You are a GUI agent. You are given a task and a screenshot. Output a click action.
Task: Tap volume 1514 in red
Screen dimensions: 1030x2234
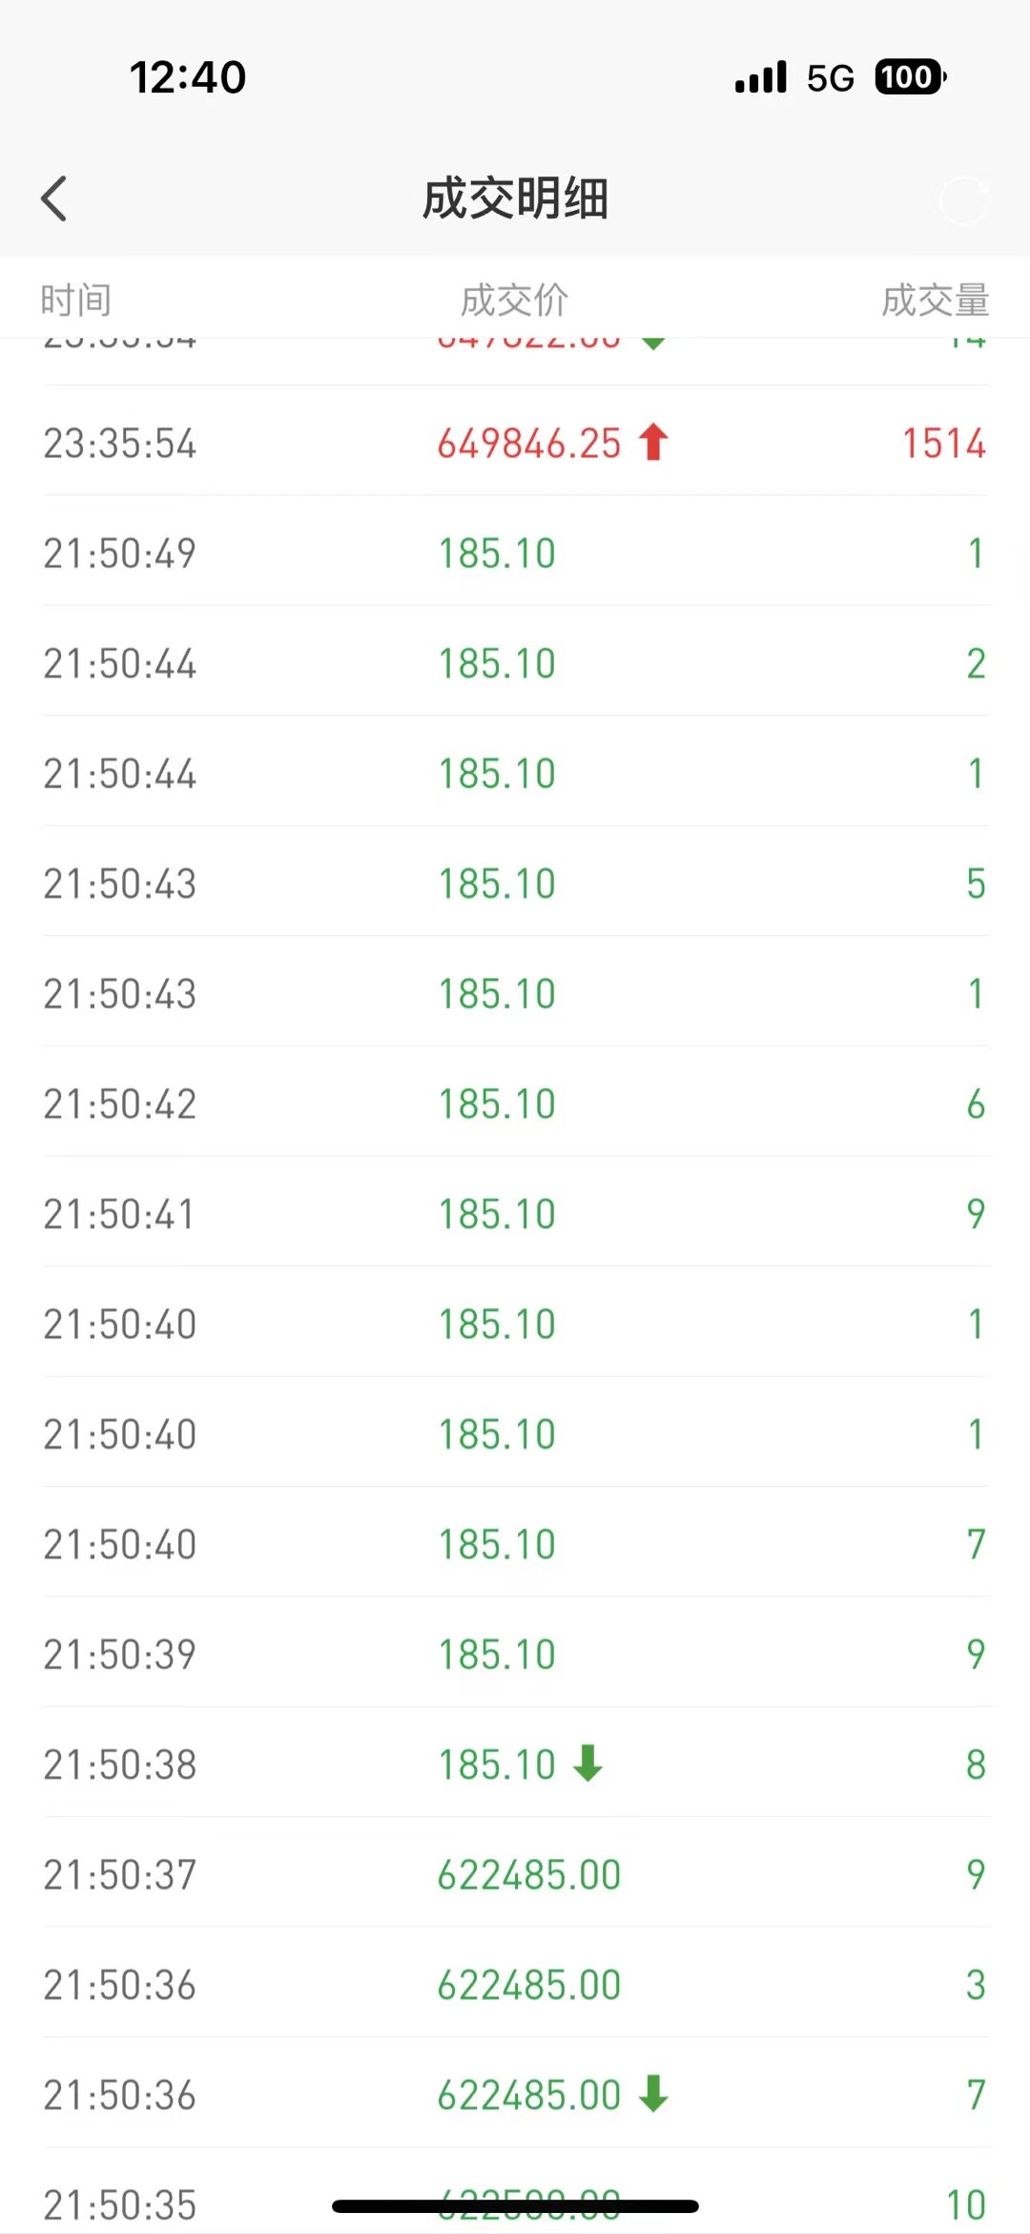pyautogui.click(x=944, y=443)
